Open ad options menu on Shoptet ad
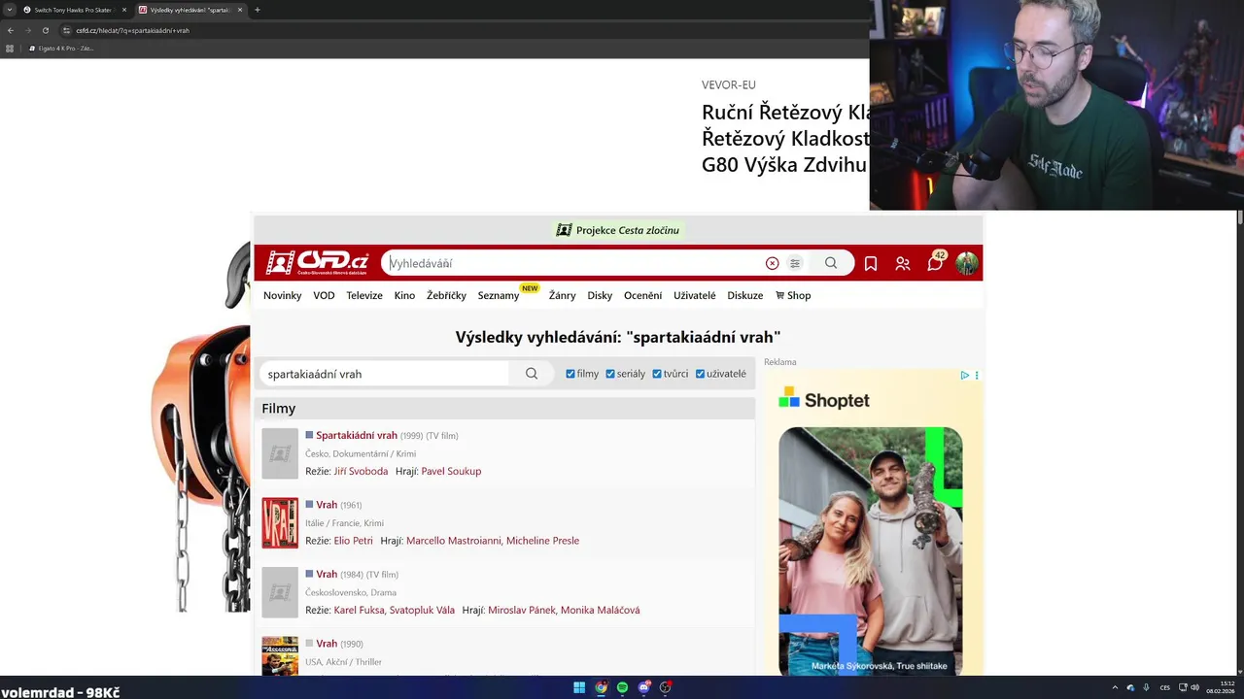Viewport: 1244px width, 699px height. (x=977, y=375)
